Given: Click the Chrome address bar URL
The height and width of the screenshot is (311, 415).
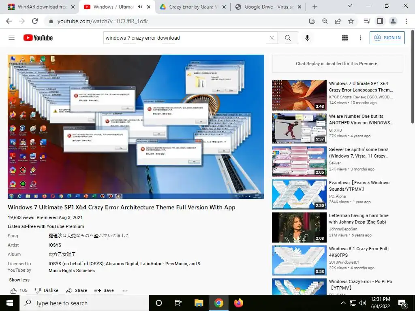Looking at the screenshot, I should (103, 21).
